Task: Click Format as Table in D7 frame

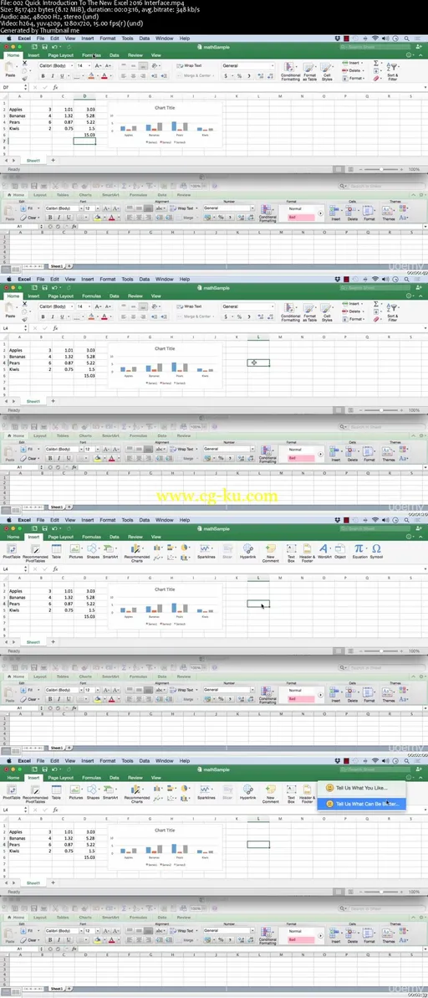Action: point(309,71)
